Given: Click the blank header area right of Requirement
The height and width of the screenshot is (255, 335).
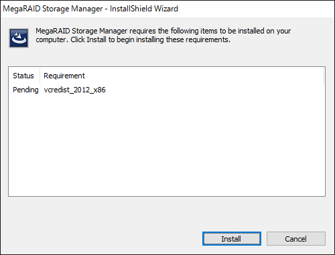Looking at the screenshot, I should [x=204, y=76].
